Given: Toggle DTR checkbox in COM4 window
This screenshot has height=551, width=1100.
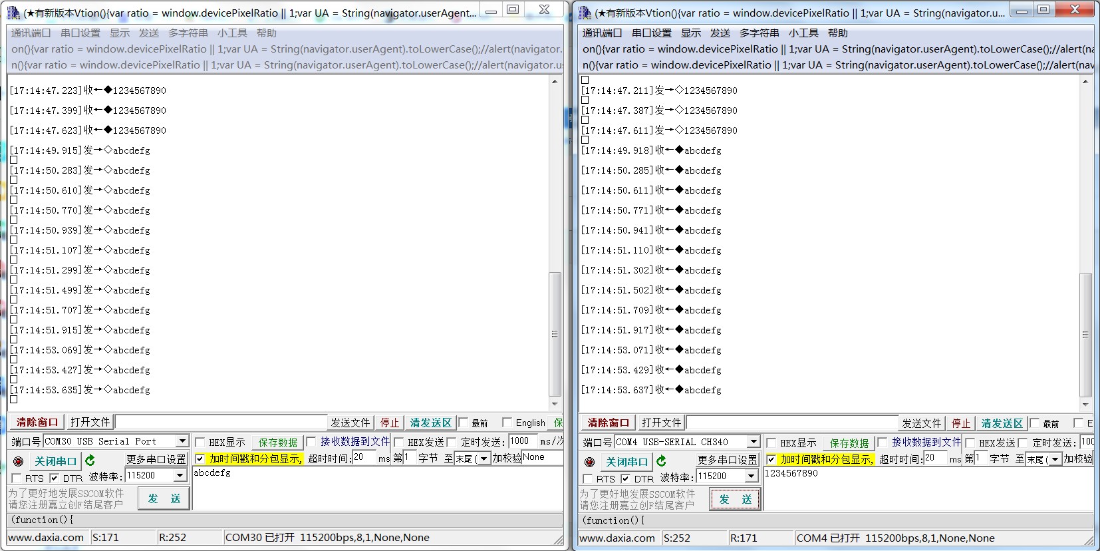Looking at the screenshot, I should pyautogui.click(x=625, y=478).
